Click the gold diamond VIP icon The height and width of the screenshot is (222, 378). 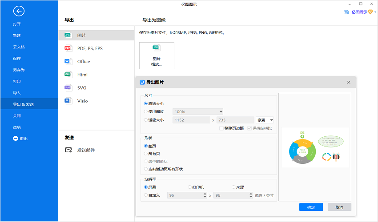[x=370, y=12]
